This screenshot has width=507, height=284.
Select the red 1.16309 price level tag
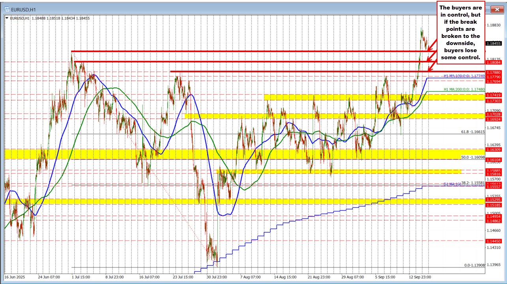click(x=494, y=150)
